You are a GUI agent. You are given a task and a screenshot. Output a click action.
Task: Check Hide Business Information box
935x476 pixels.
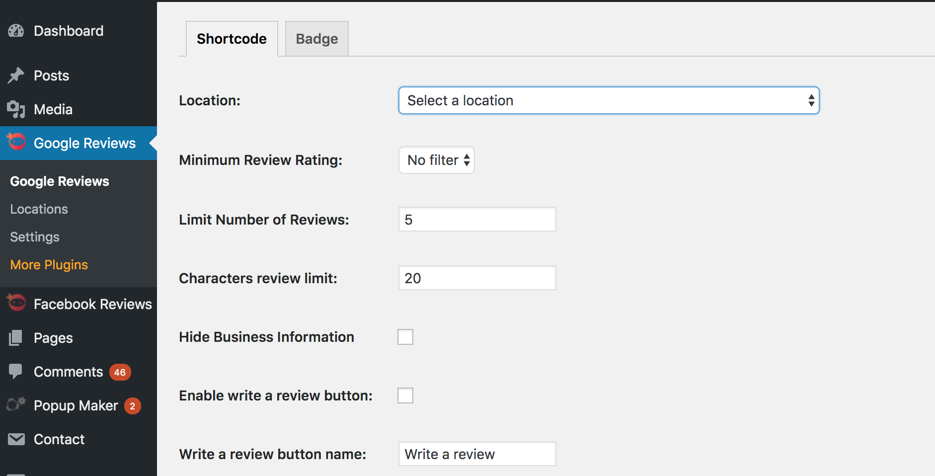[x=405, y=337]
